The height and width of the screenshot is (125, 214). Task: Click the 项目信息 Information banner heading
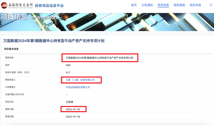(x=29, y=17)
